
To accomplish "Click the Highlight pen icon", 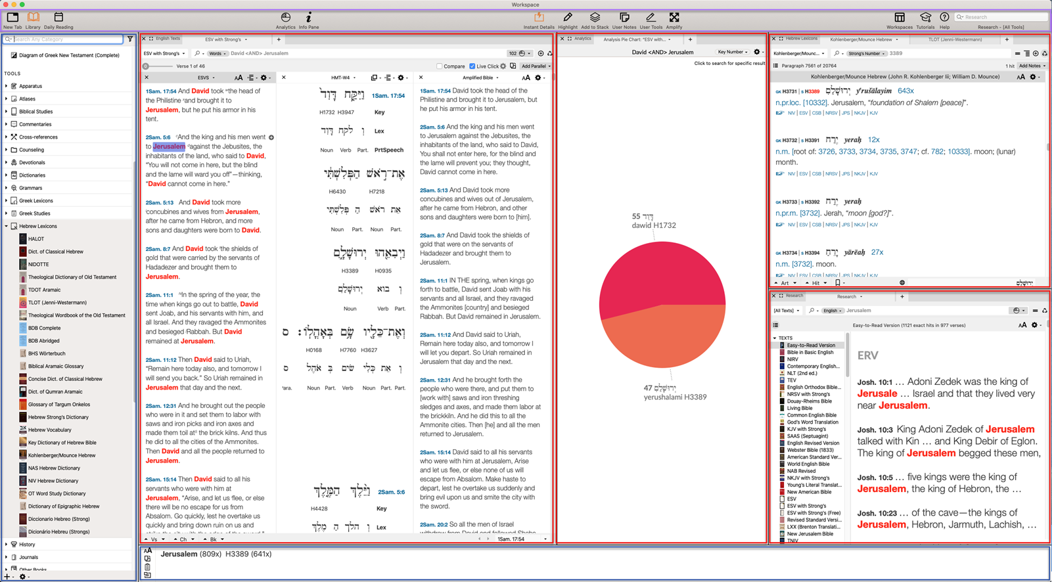I will [567, 20].
